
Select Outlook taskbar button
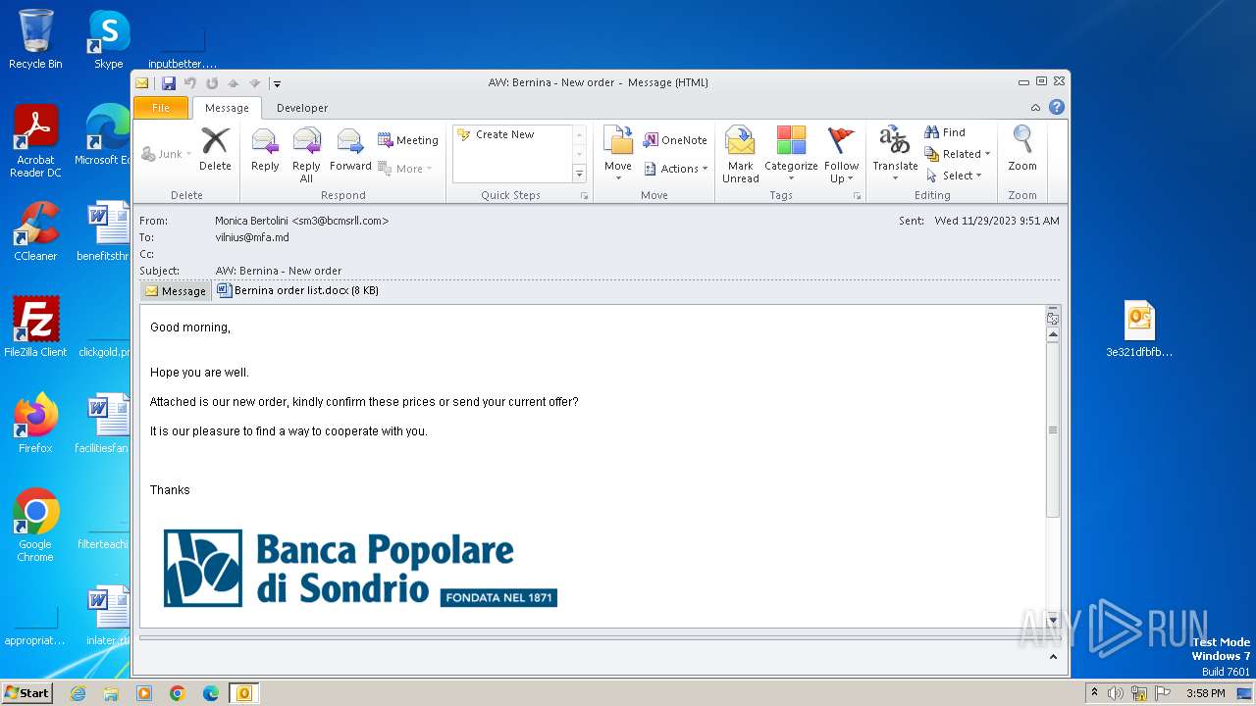pos(244,693)
